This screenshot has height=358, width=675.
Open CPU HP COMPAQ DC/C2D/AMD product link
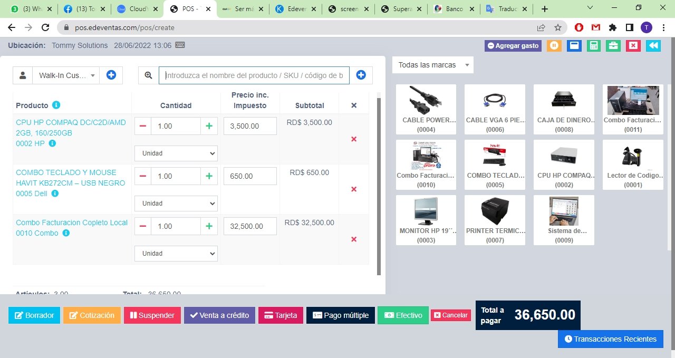(x=71, y=128)
